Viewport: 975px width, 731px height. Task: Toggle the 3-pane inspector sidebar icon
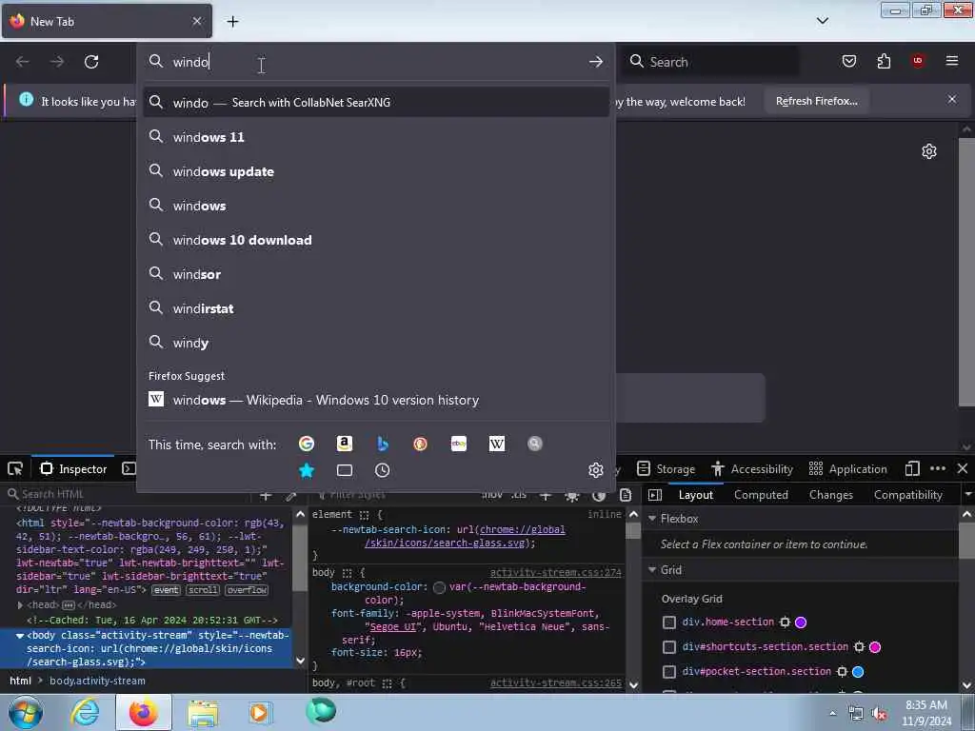tap(655, 495)
